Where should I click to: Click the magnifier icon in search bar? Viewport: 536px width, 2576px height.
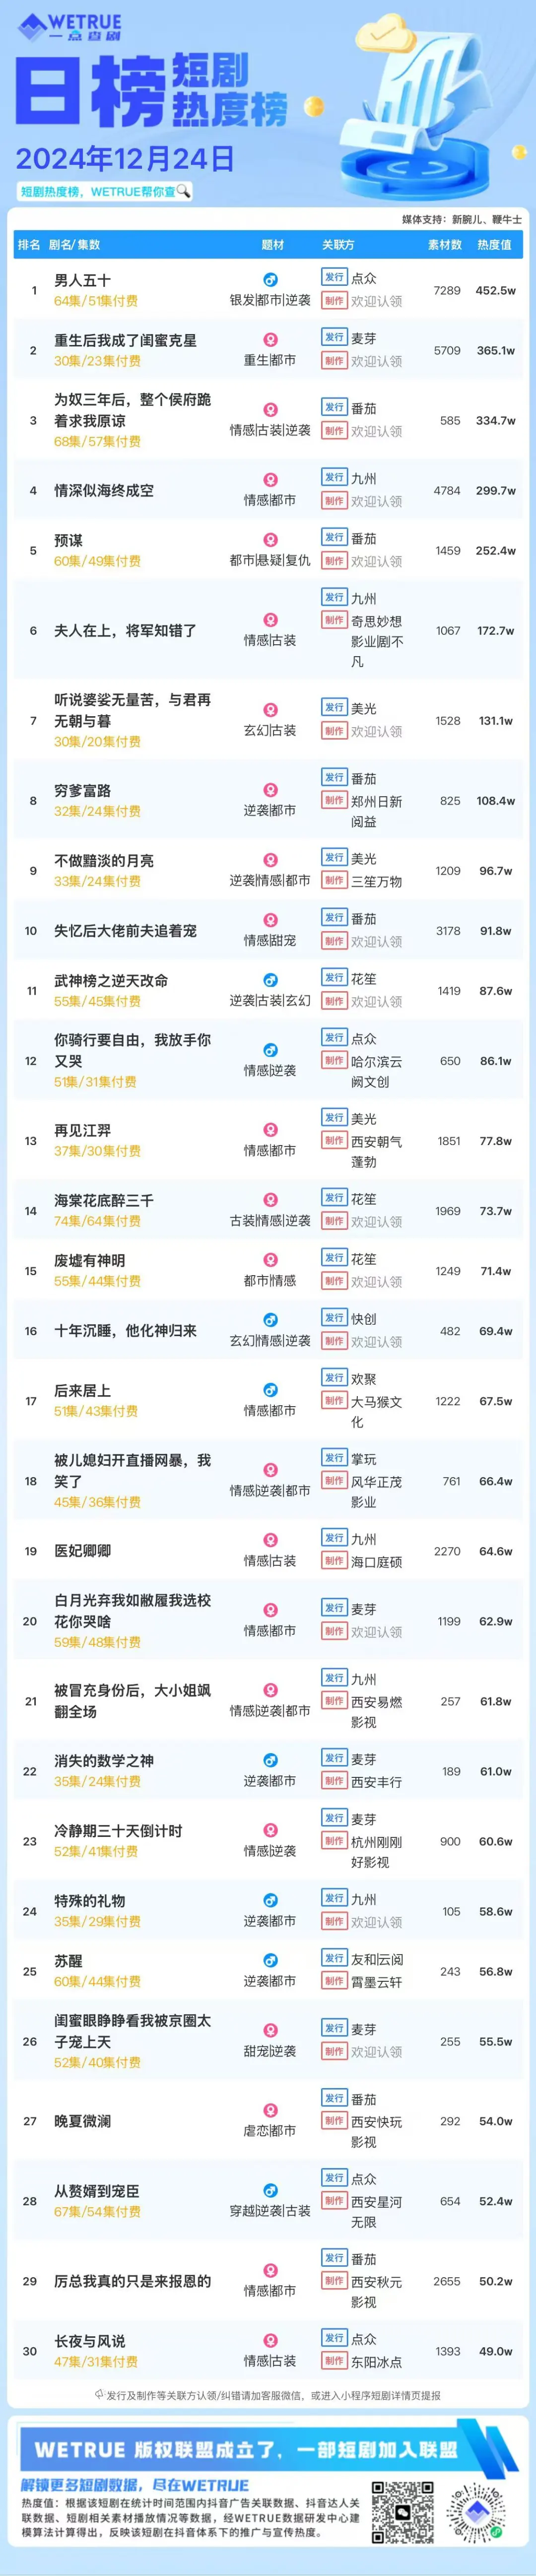(x=183, y=191)
